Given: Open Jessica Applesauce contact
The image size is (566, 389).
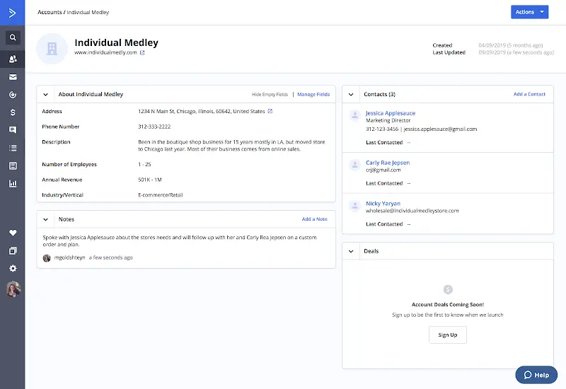Looking at the screenshot, I should click(391, 113).
